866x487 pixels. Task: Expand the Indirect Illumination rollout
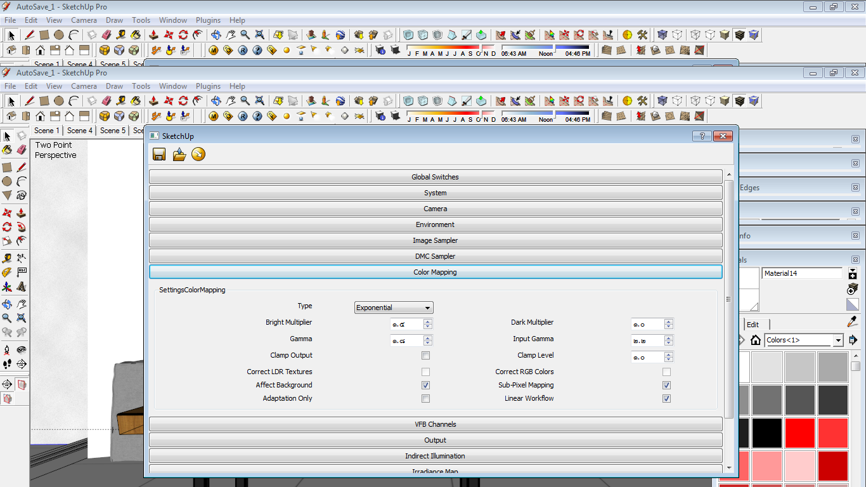click(435, 456)
